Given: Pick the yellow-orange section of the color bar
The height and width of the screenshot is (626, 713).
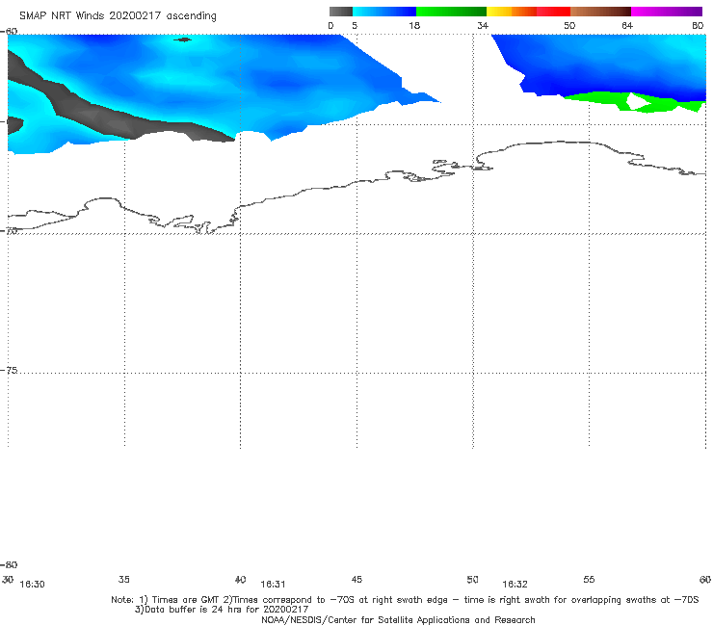Looking at the screenshot, I should (x=512, y=12).
